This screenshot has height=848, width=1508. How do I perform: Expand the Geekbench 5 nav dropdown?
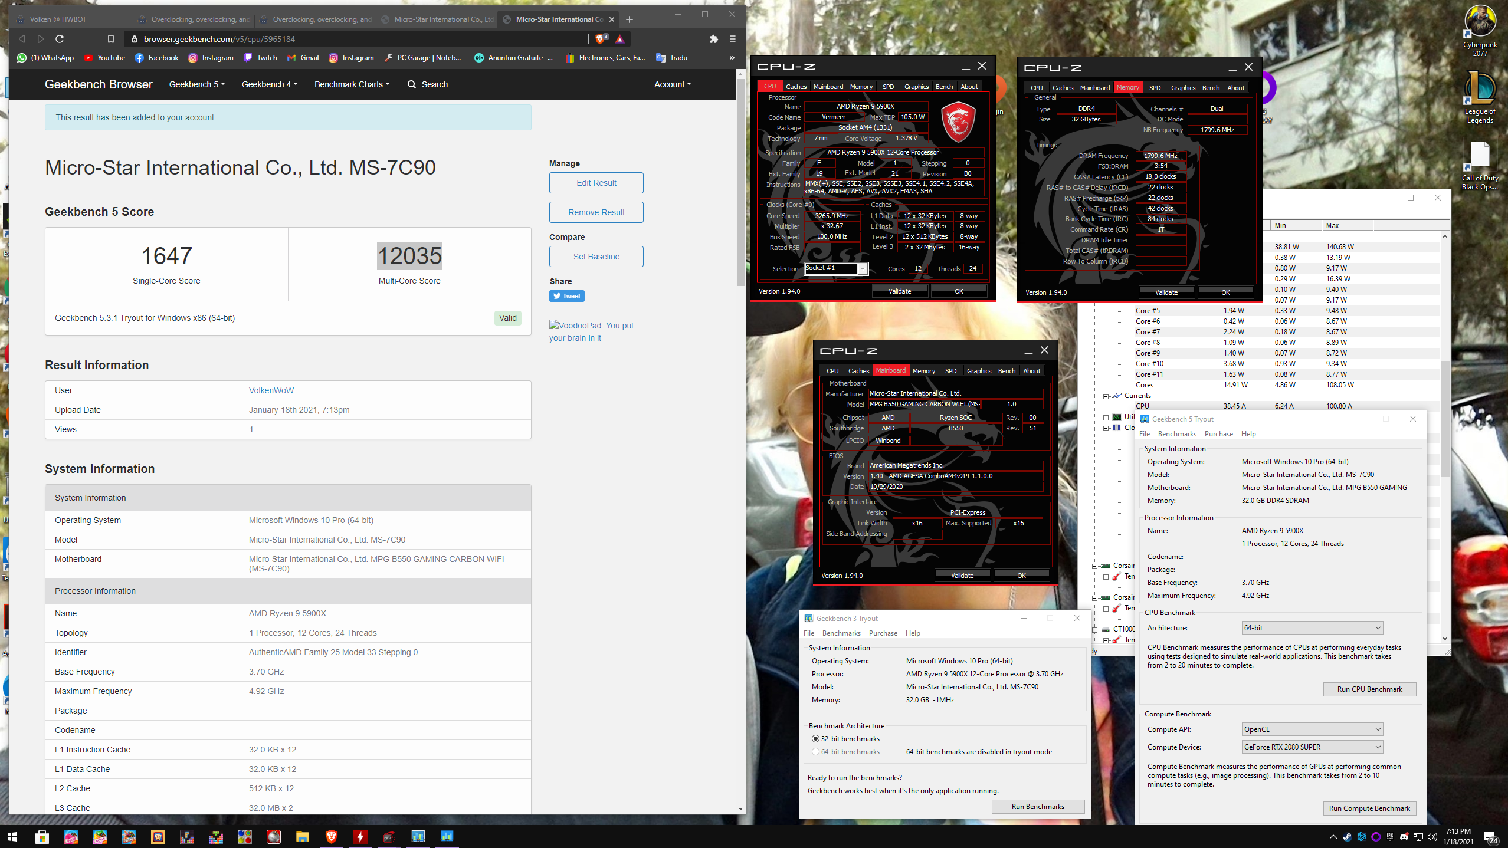197,84
